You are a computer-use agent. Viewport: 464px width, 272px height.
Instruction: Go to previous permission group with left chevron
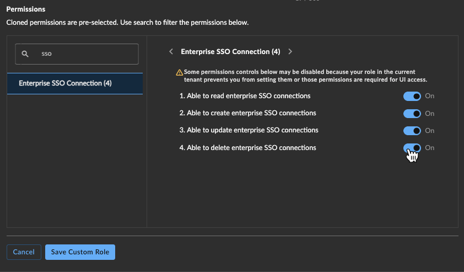(x=171, y=51)
